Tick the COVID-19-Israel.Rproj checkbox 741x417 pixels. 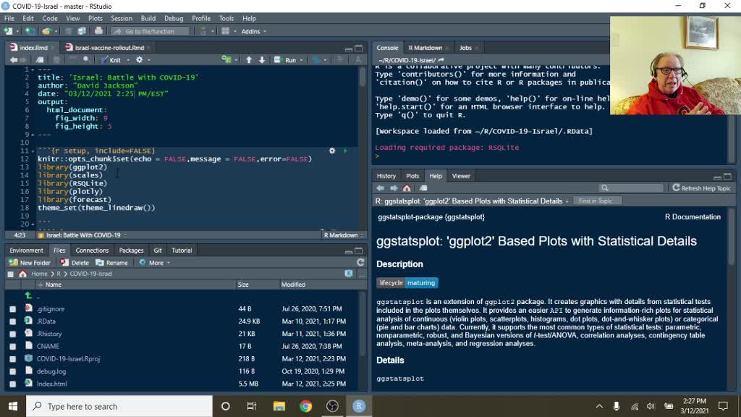pyautogui.click(x=13, y=359)
